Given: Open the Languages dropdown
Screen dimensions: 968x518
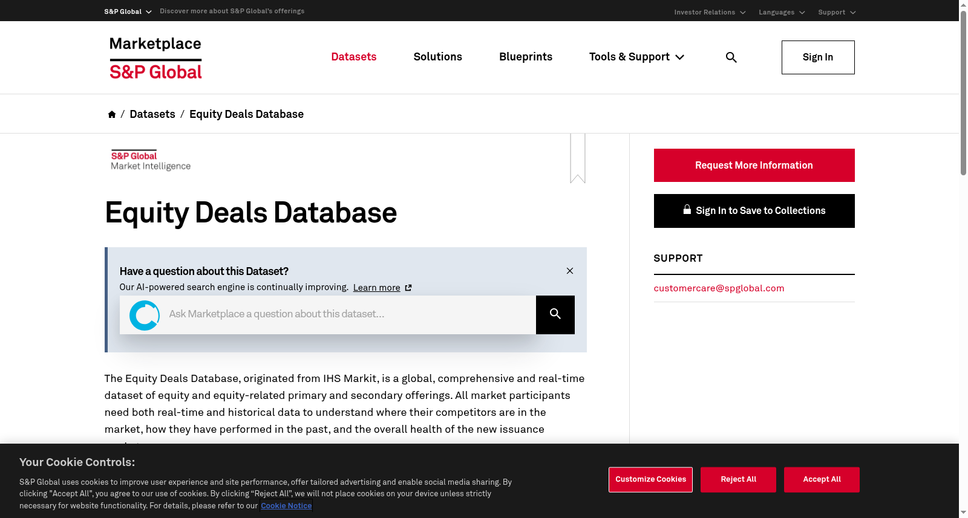Looking at the screenshot, I should tap(782, 12).
